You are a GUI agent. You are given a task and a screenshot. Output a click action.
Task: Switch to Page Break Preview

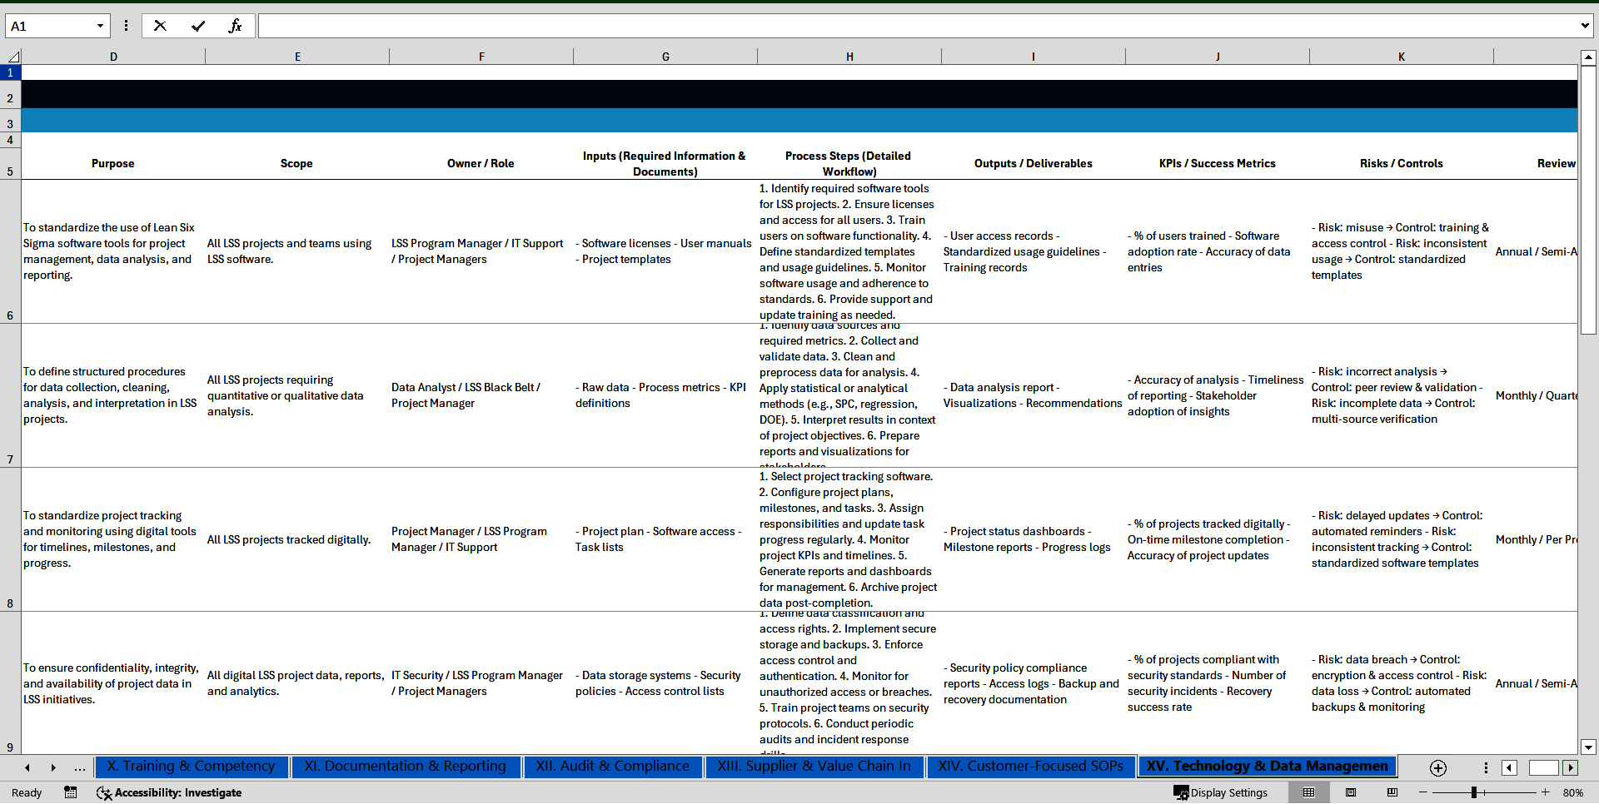(x=1392, y=792)
